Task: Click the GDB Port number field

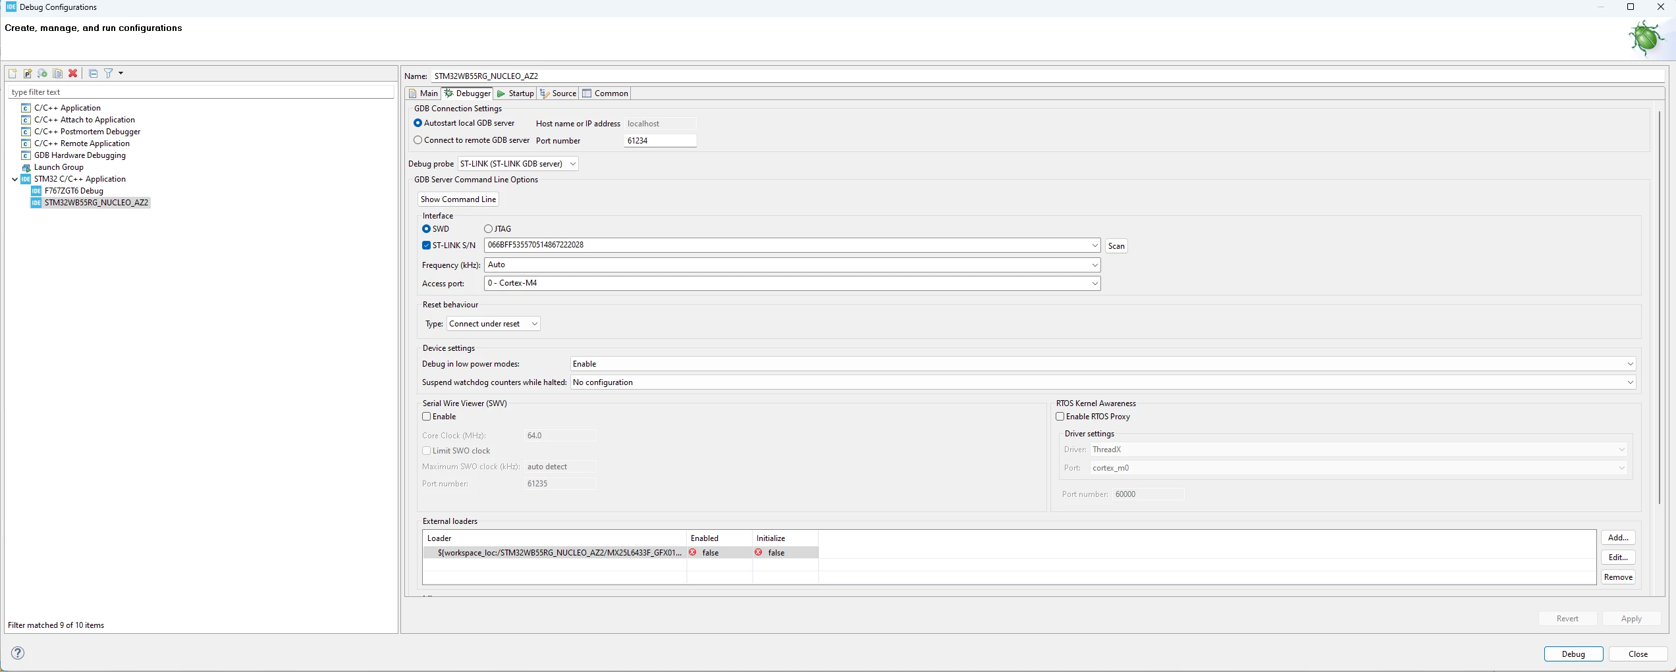Action: click(660, 141)
